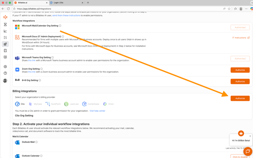
Task: Click the user profile avatar in sidebar
Action: [5, 81]
